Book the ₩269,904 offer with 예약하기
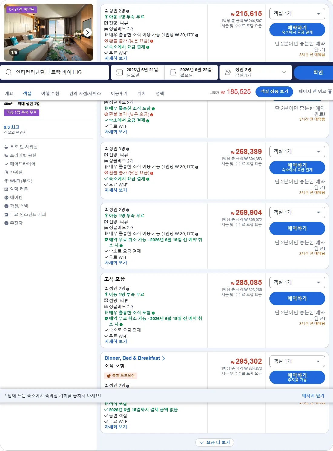333x451 pixels. [297, 229]
